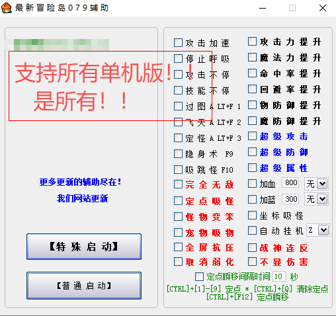The image size is (336, 316).
Task: Click the 【特殊启动】 button
Action: click(84, 247)
